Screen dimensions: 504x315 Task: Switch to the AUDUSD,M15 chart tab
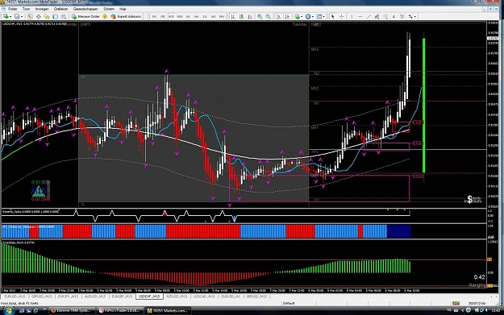[95, 296]
